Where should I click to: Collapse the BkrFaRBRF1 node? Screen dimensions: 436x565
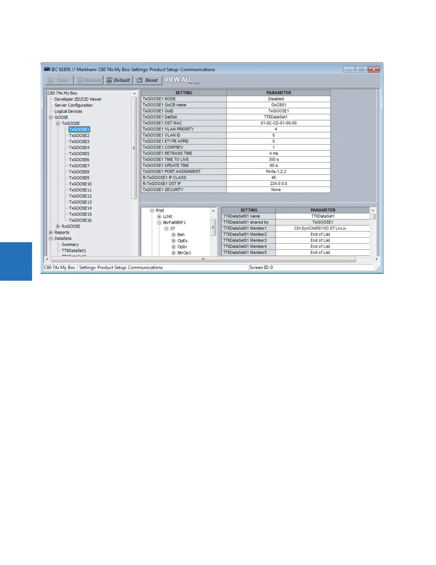[x=159, y=223]
